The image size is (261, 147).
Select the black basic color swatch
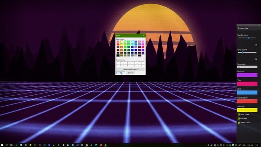click(x=118, y=56)
